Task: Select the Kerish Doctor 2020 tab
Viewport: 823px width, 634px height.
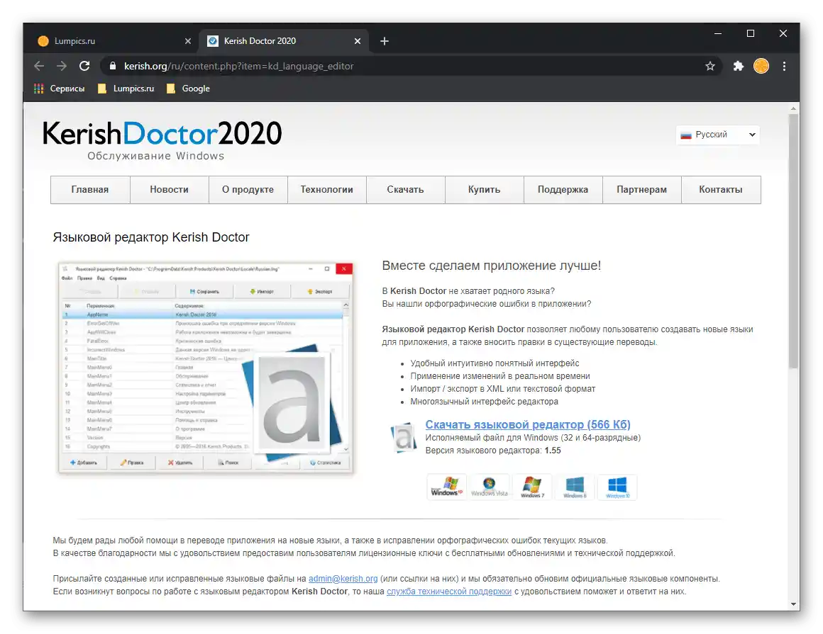Action: 283,41
